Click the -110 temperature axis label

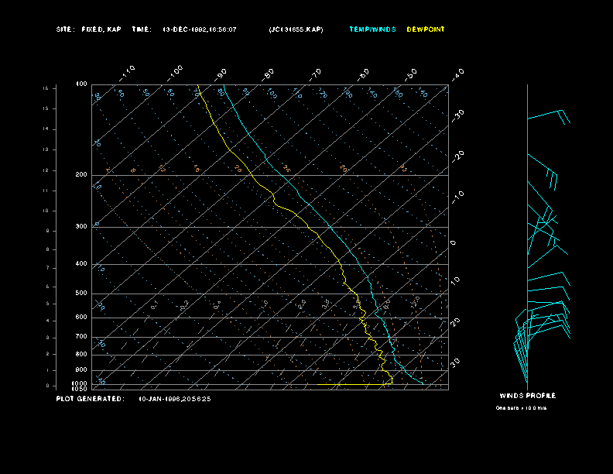pyautogui.click(x=128, y=71)
